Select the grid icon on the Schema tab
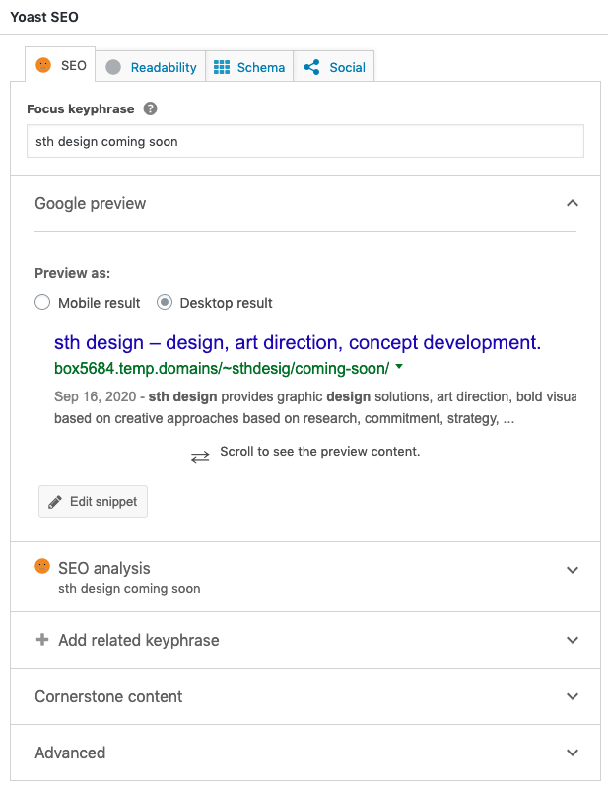This screenshot has height=789, width=608. (225, 67)
